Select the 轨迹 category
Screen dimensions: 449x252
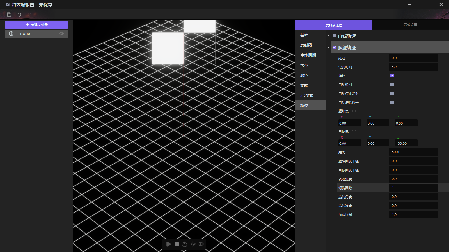coord(310,106)
